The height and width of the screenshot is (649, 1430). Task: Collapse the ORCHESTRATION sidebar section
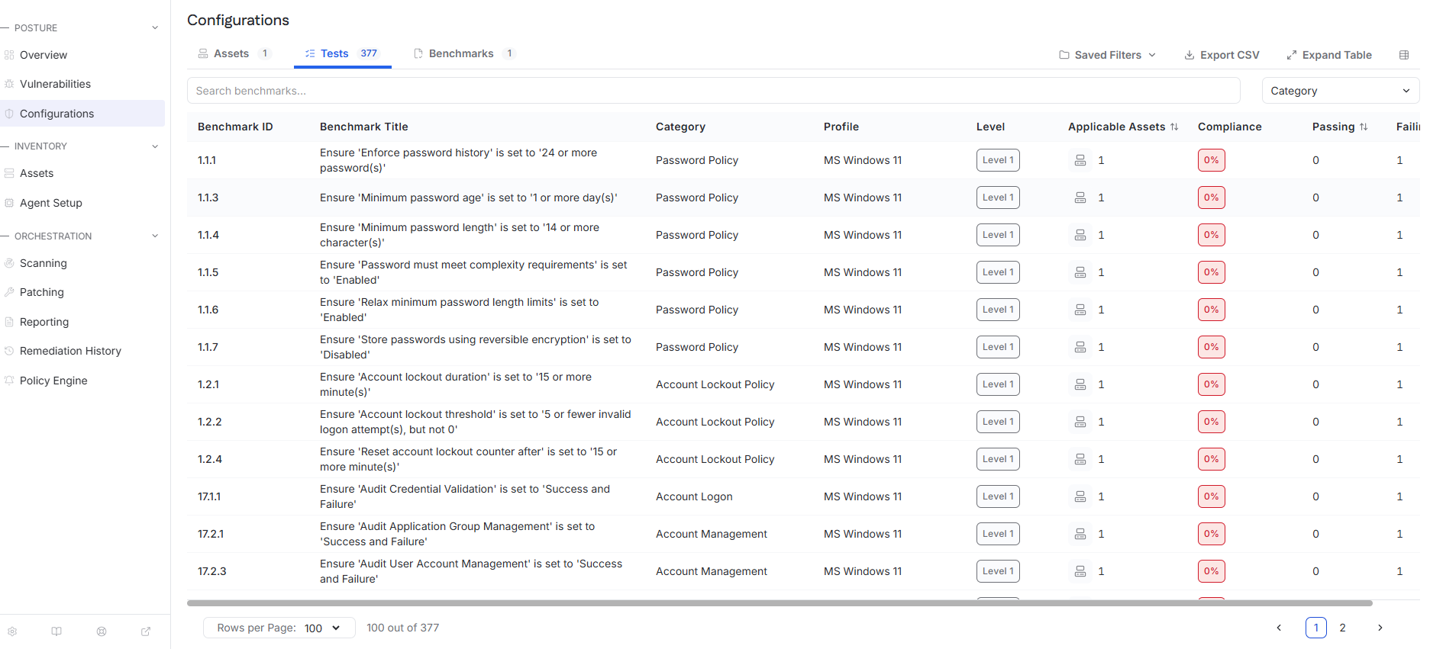tap(155, 236)
